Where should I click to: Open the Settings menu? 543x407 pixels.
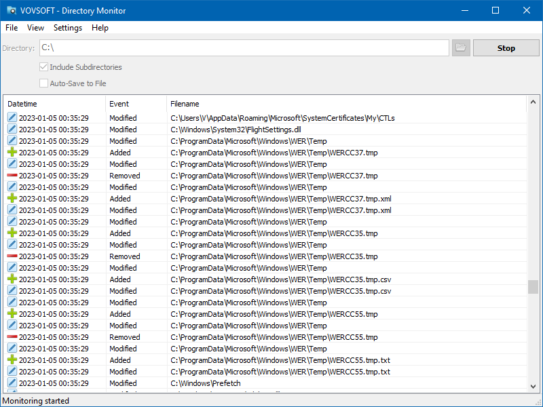click(68, 28)
